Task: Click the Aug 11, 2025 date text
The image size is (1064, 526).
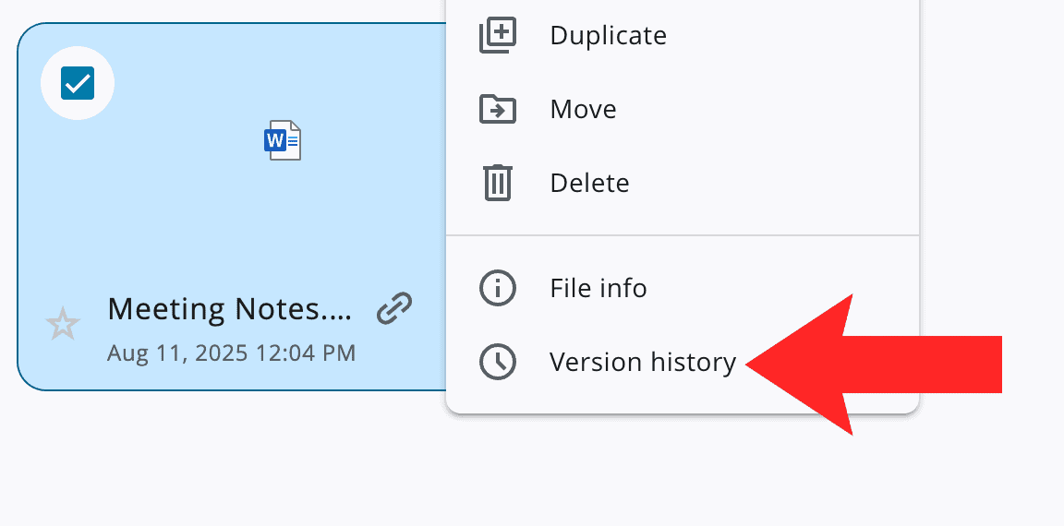Action: pyautogui.click(x=231, y=353)
